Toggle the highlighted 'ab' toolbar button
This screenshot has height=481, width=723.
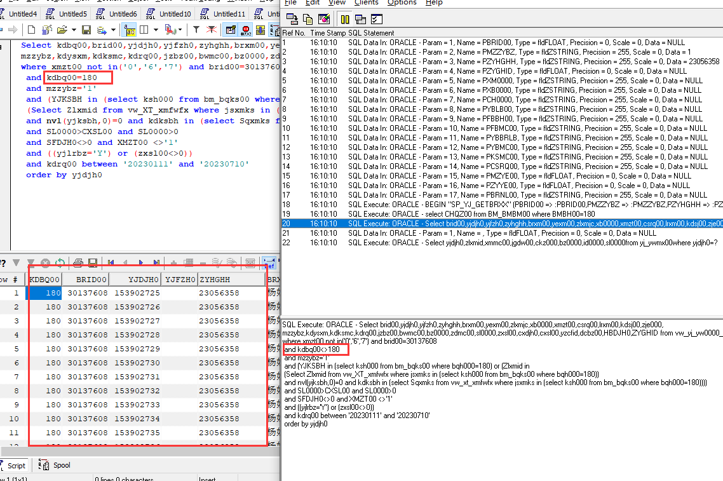[129, 30]
